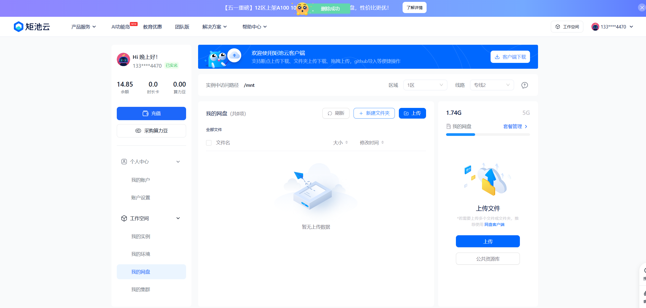
Task: Select 我的网盘 in the sidebar
Action: coord(151,272)
